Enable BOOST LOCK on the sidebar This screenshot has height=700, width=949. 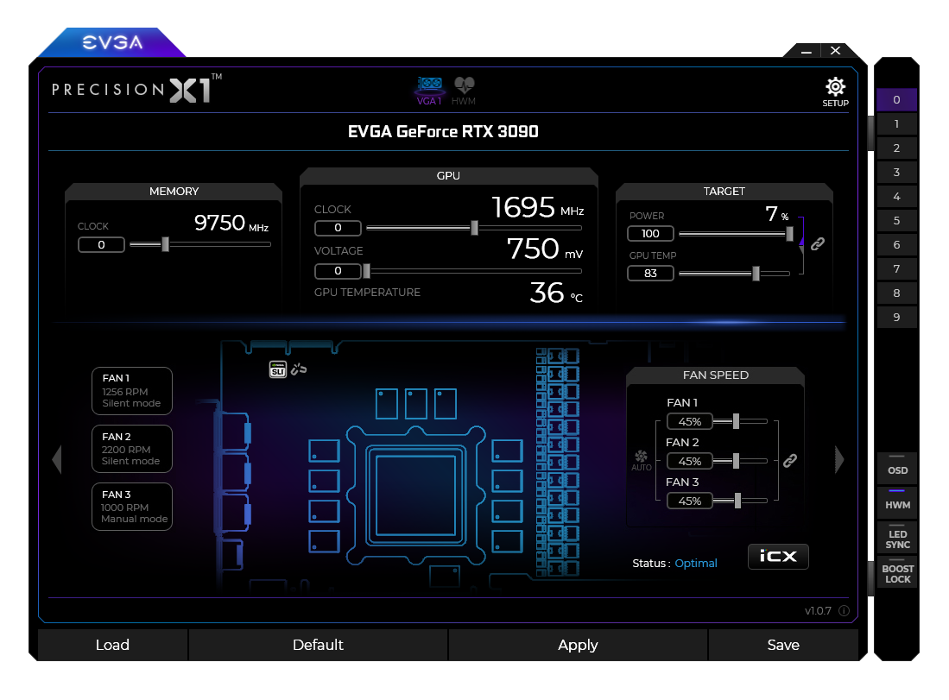point(897,574)
